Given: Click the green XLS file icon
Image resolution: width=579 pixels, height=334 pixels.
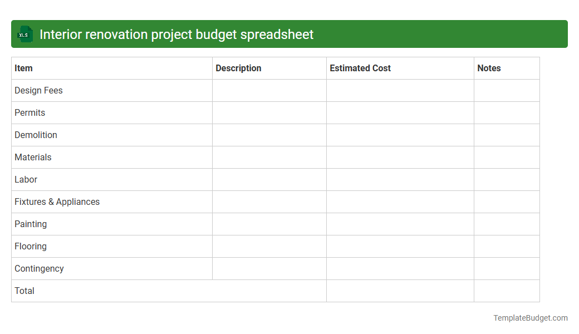Looking at the screenshot, I should pyautogui.click(x=24, y=34).
